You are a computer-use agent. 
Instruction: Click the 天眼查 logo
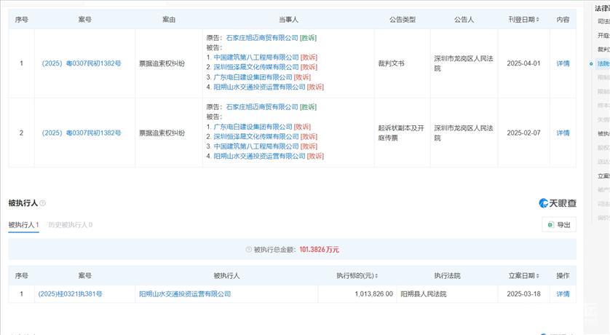click(558, 203)
